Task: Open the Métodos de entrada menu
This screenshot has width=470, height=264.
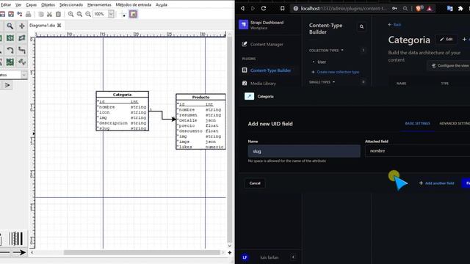Action: pyautogui.click(x=134, y=5)
